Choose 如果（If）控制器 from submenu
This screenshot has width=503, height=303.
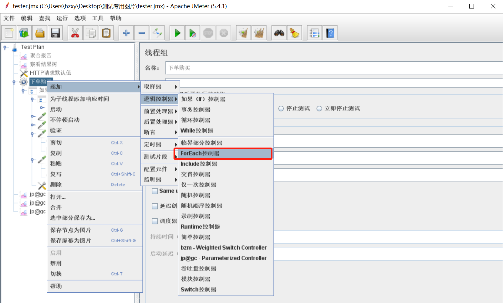pyautogui.click(x=226, y=99)
